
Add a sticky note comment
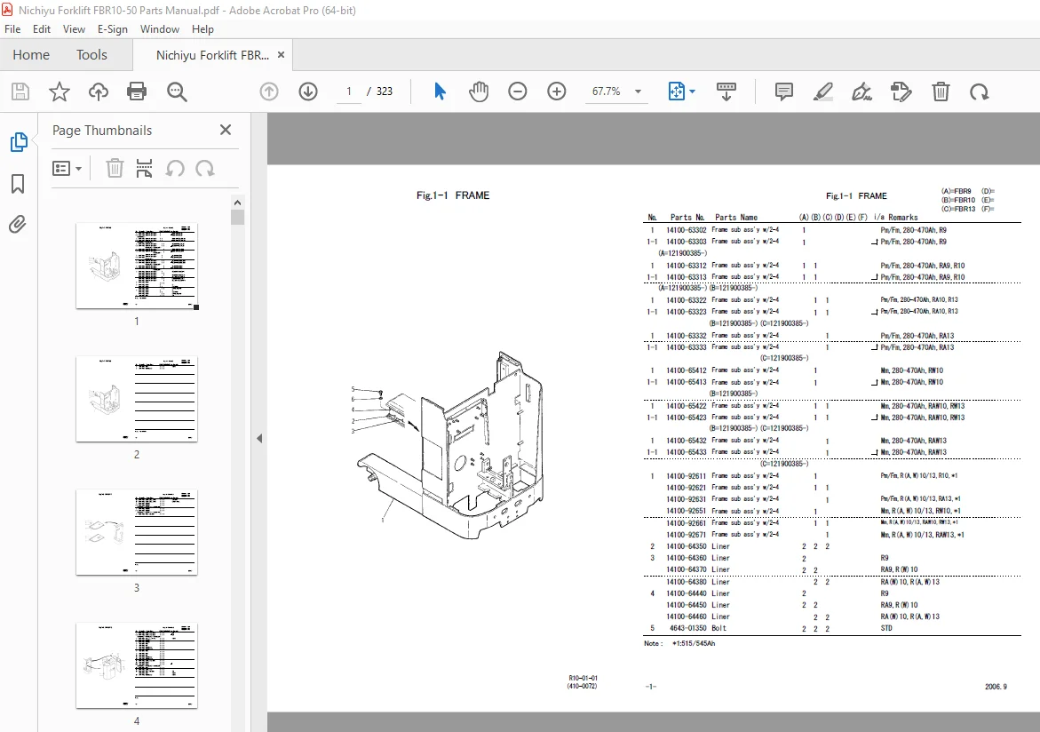point(784,91)
